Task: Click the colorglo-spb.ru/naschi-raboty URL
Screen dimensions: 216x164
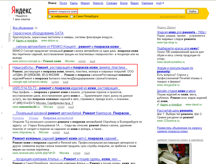Action: (30, 82)
